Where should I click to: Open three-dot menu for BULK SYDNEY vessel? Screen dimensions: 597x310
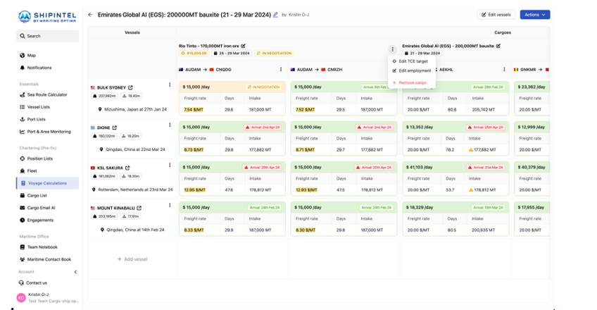[170, 85]
